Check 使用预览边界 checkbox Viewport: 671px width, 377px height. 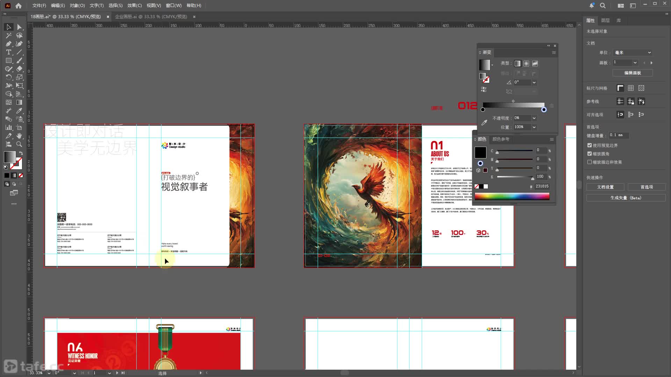[x=590, y=145]
